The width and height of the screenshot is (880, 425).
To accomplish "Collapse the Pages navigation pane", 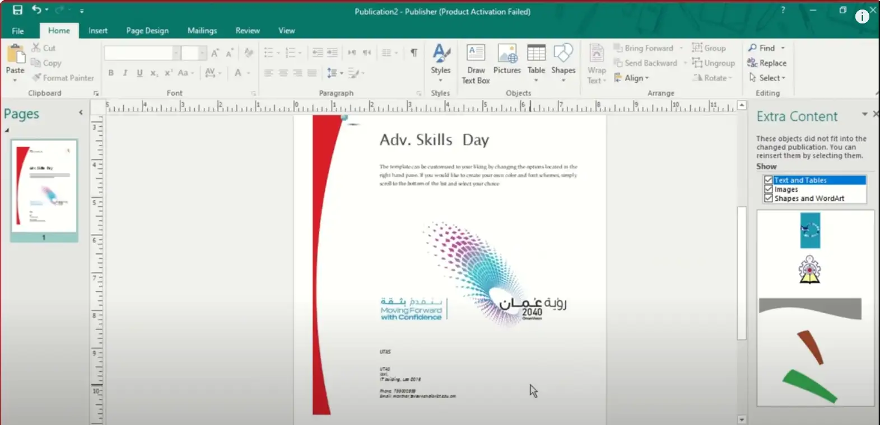I will 81,112.
